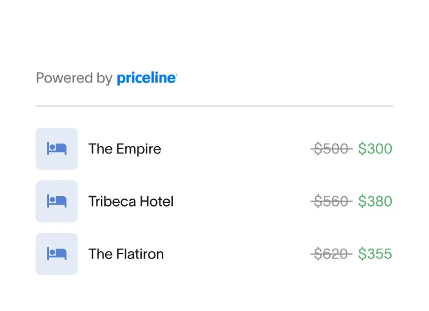Screen dimensions: 429x311
Task: Click the gray "Powered by" text
Action: [74, 78]
